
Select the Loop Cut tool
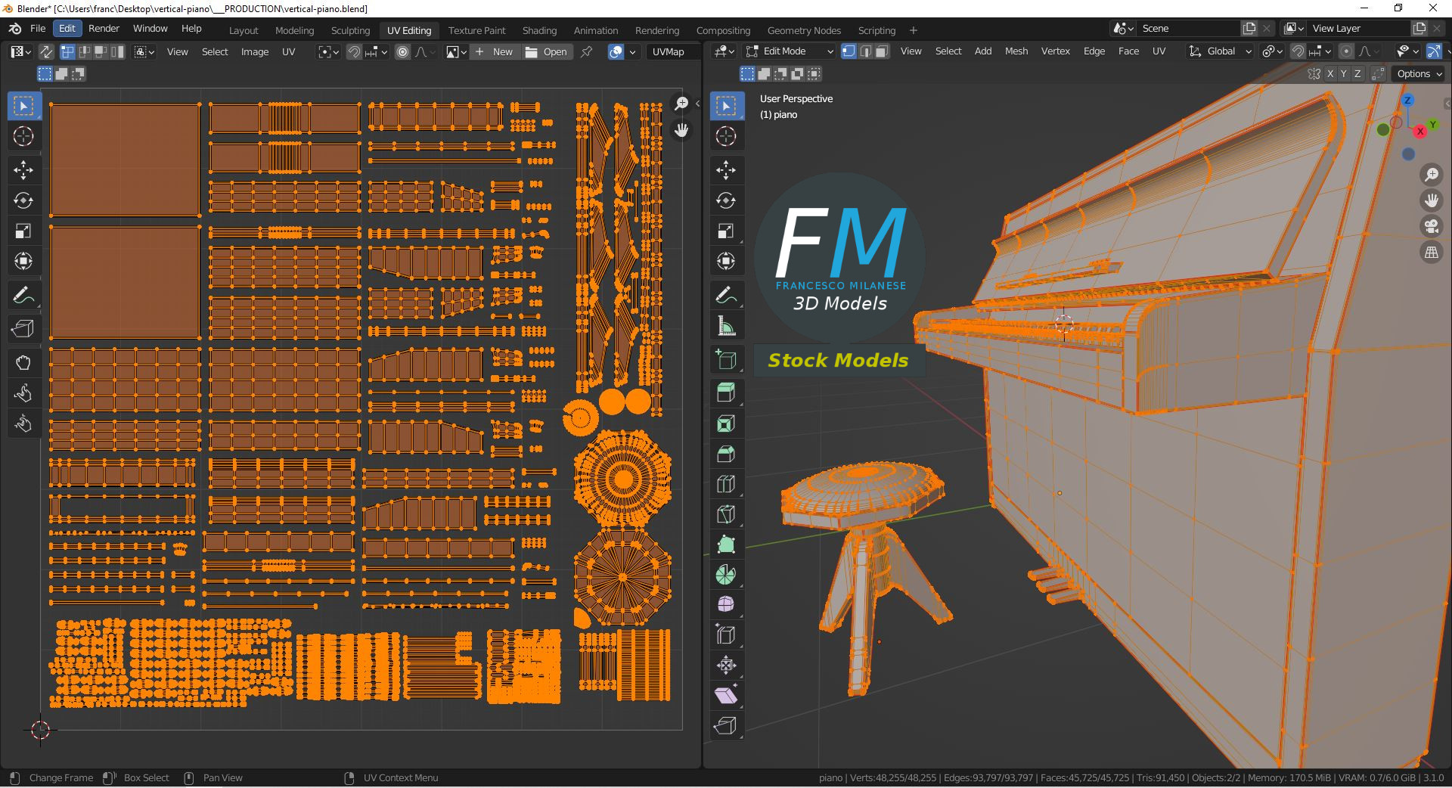[726, 484]
